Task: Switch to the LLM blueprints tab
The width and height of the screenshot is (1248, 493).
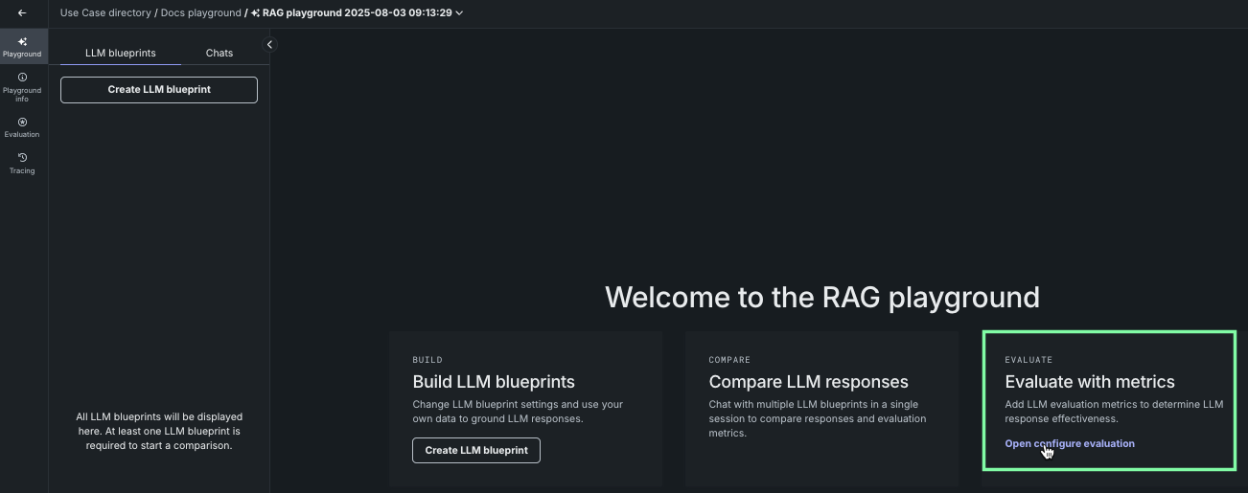Action: pos(120,53)
